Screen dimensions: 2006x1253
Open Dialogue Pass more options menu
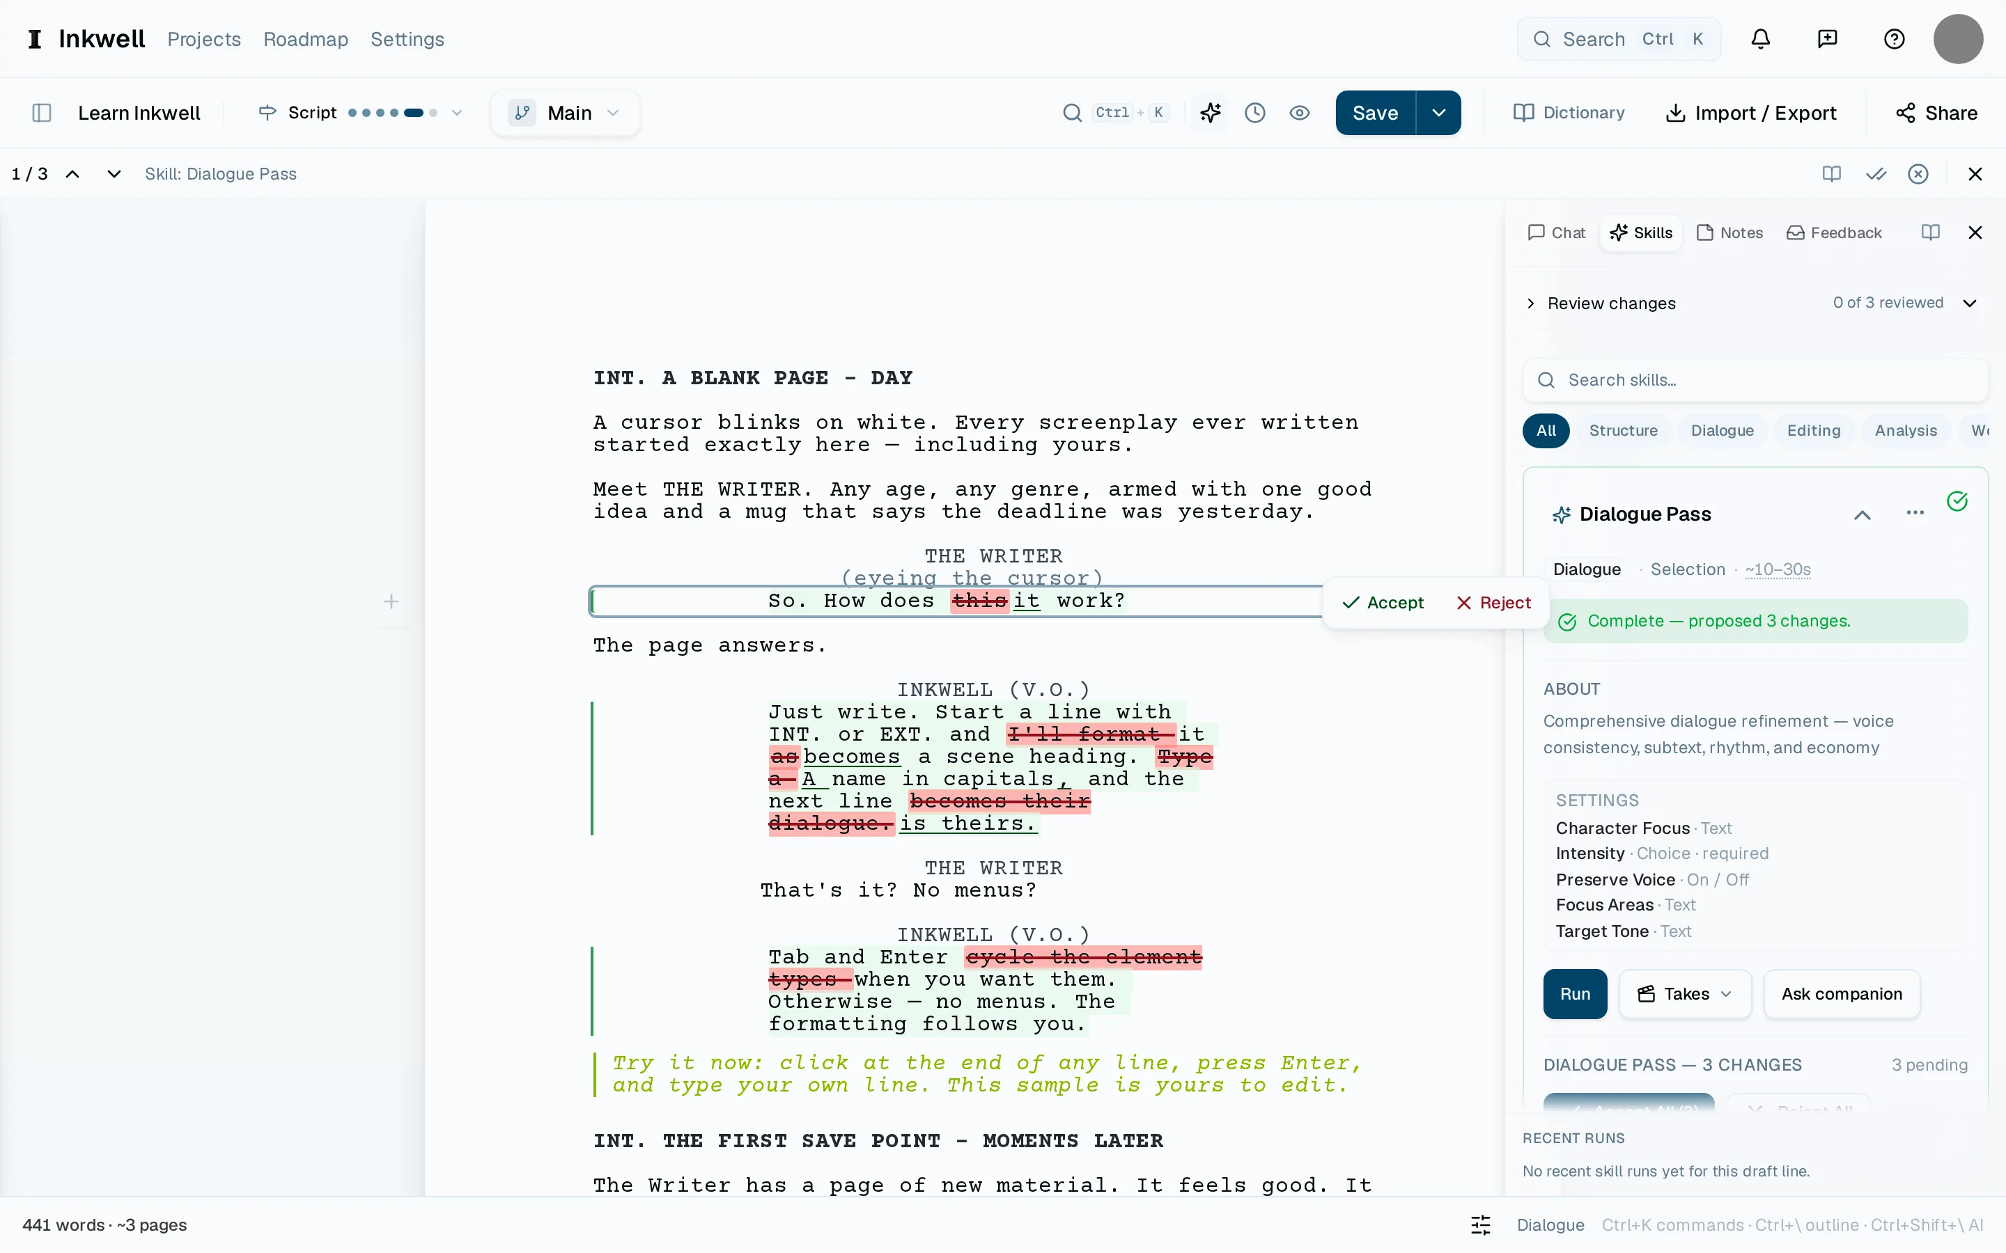[x=1915, y=513]
